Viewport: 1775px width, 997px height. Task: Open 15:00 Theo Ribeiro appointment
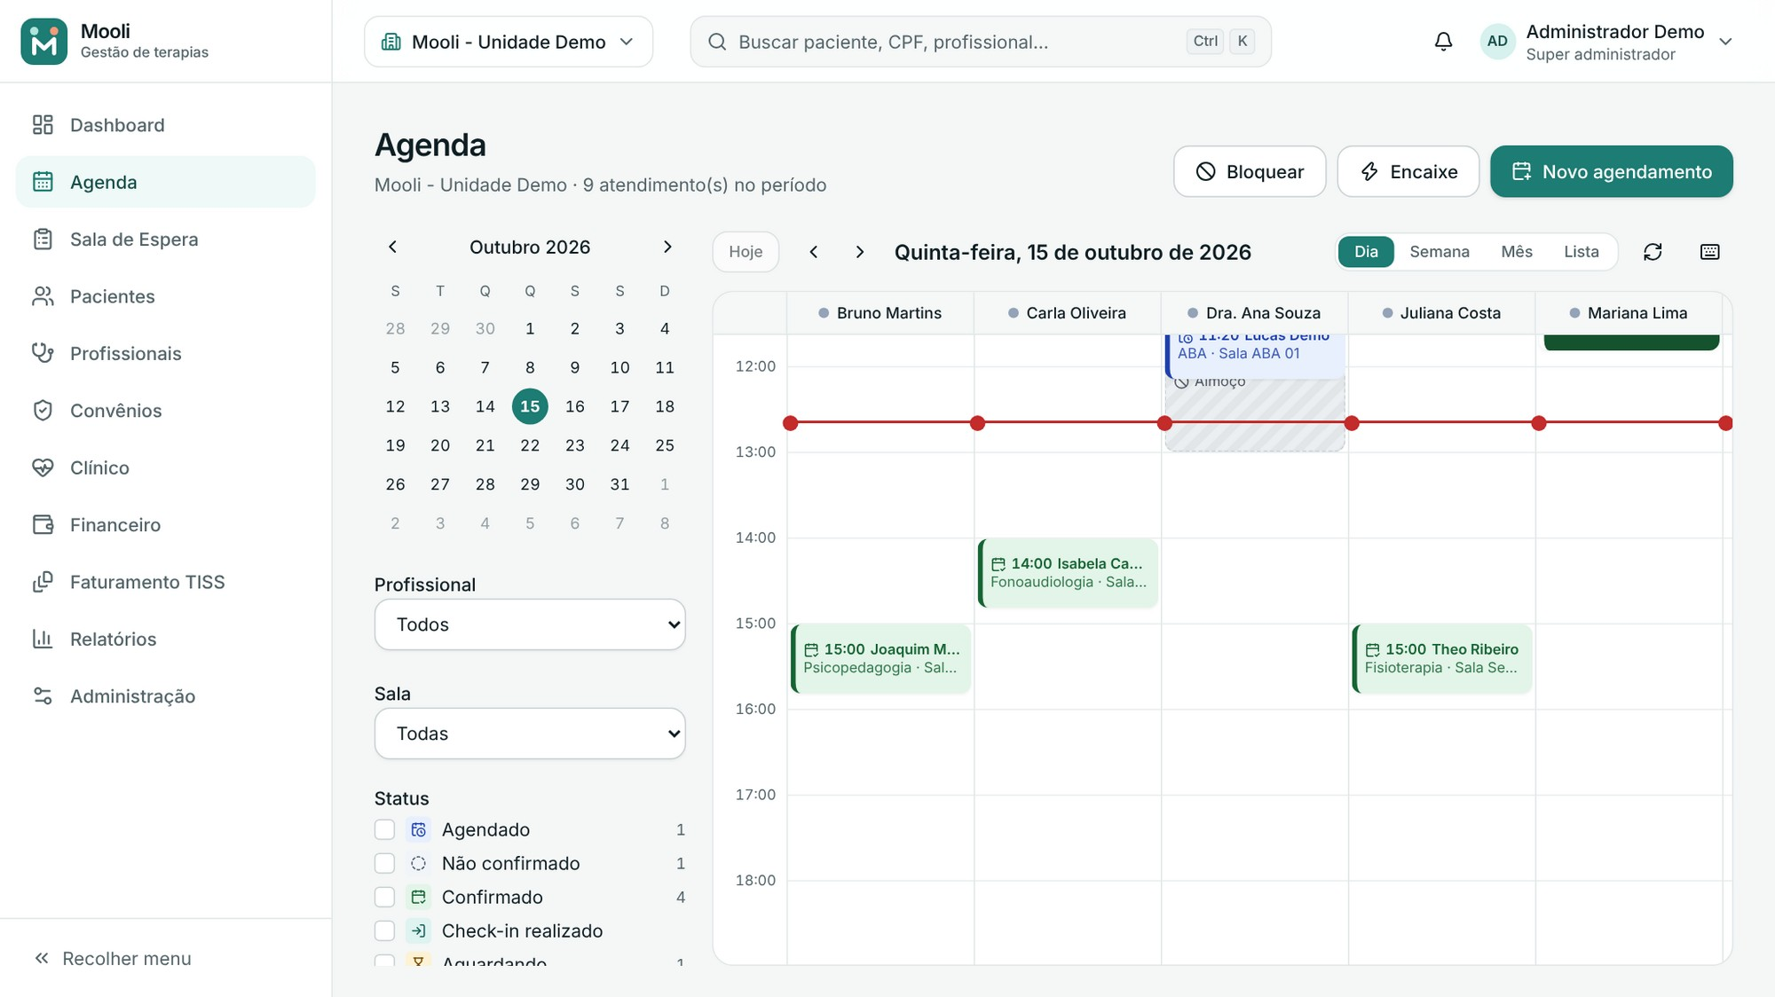click(x=1442, y=658)
